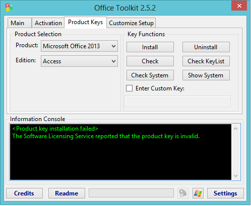Screen dimensions: 251x206
Task: Click the Check KeyList button
Action: pyautogui.click(x=206, y=61)
